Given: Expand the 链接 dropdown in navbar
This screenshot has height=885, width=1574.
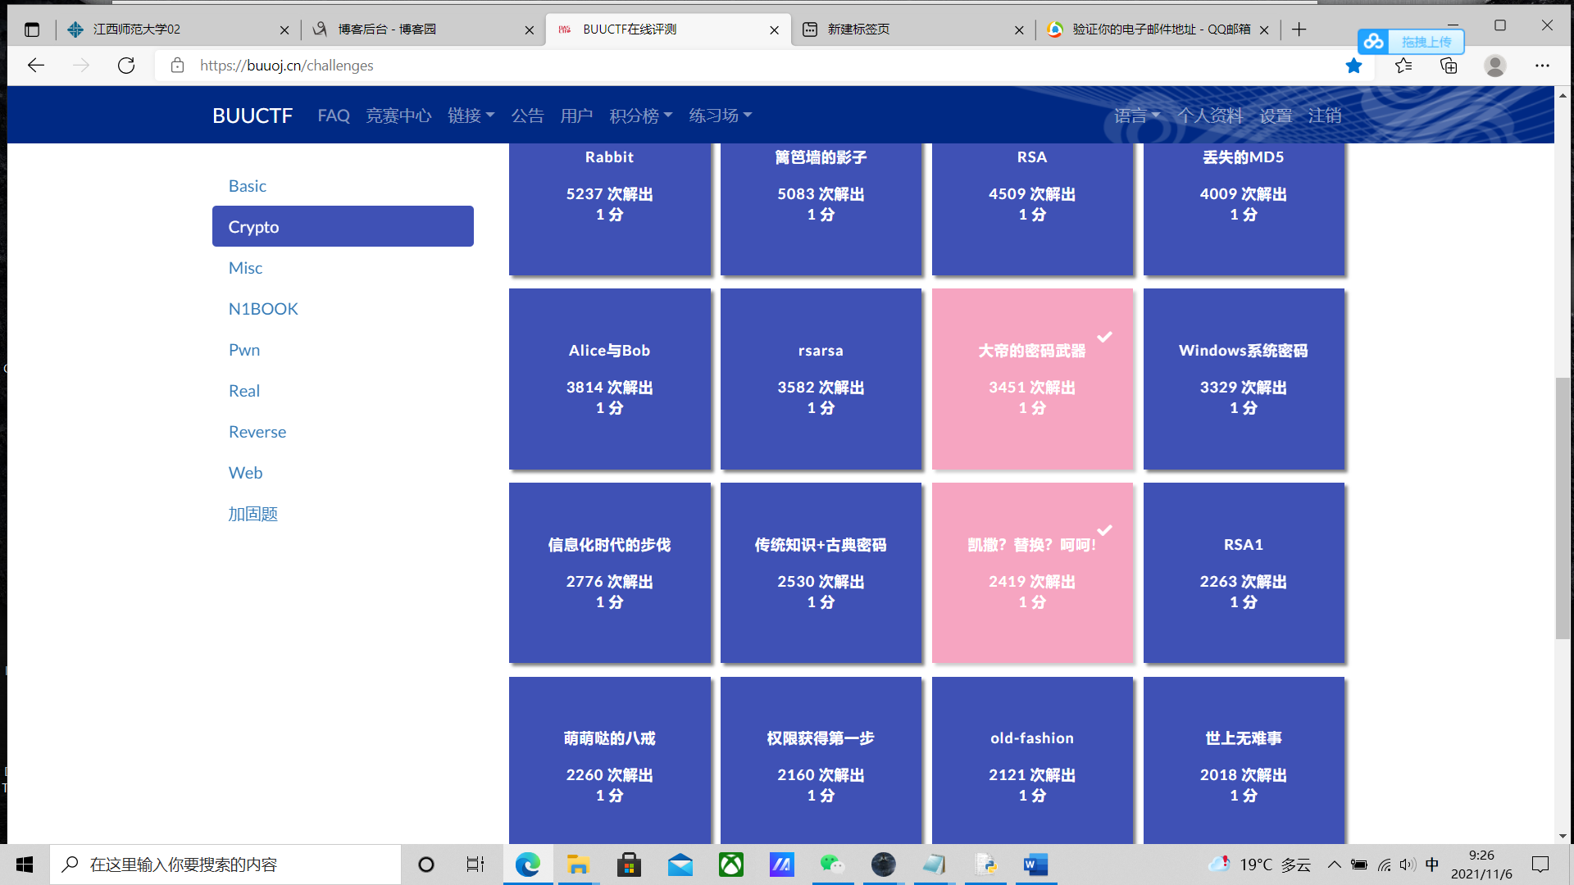Looking at the screenshot, I should click(x=471, y=116).
